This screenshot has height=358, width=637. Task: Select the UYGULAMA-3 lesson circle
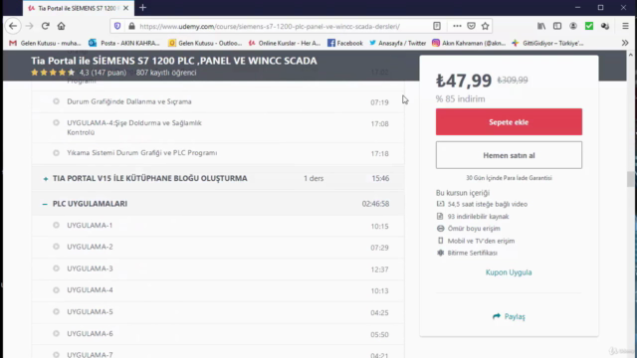56,268
